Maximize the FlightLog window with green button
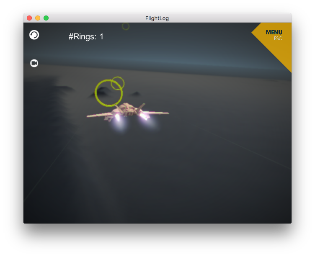This screenshot has height=257, width=315. pos(46,18)
